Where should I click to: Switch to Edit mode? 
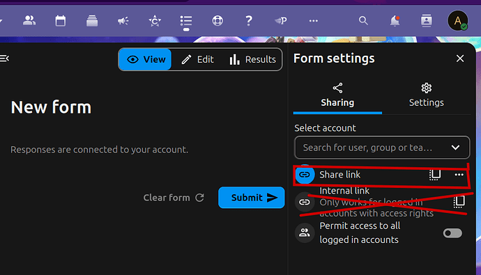pos(197,59)
